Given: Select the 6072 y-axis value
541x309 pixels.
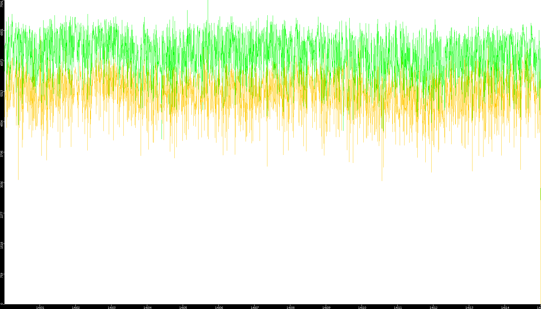Looking at the screenshot, I should [x=2, y=62].
